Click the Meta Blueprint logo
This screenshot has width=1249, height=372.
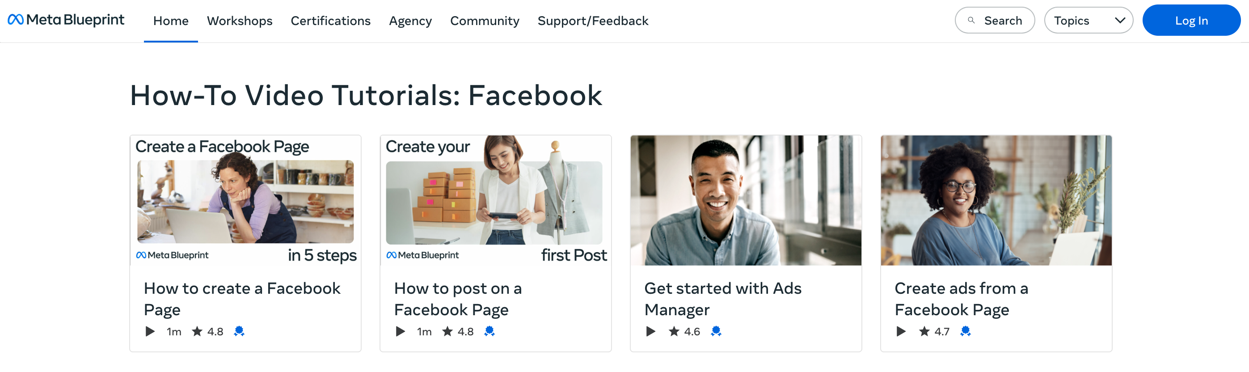(x=66, y=20)
